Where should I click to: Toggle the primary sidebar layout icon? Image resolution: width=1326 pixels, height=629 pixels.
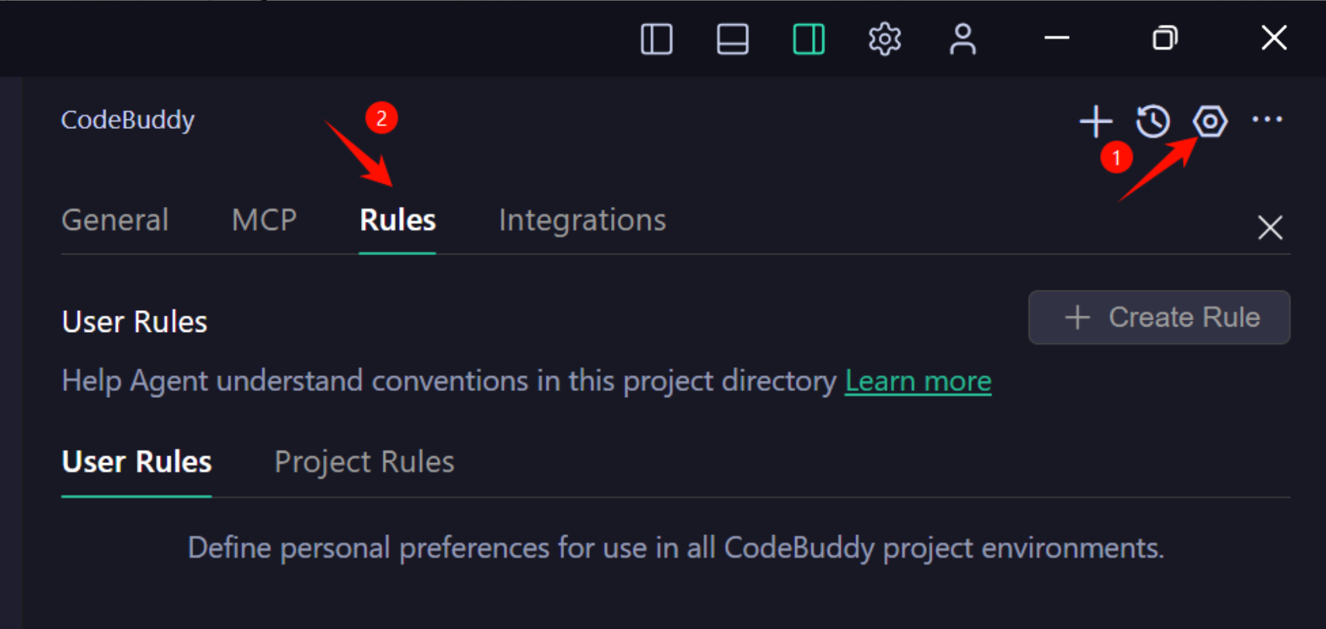point(656,38)
